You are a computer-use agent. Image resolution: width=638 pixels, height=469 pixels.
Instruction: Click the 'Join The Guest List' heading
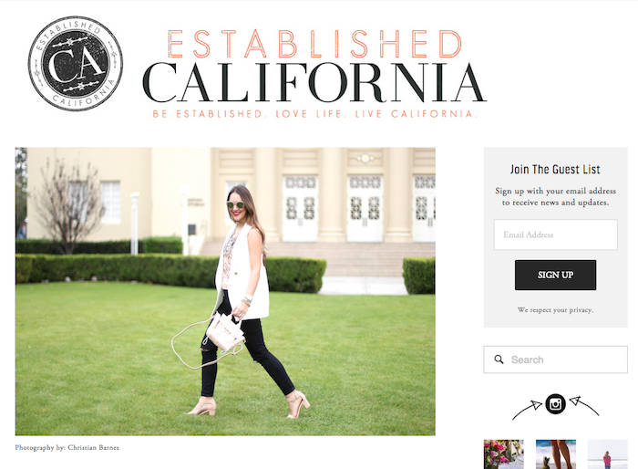[555, 169]
